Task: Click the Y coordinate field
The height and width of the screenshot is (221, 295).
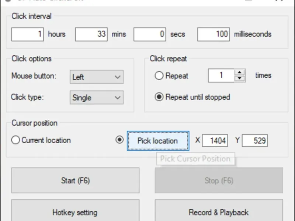Action: point(255,141)
